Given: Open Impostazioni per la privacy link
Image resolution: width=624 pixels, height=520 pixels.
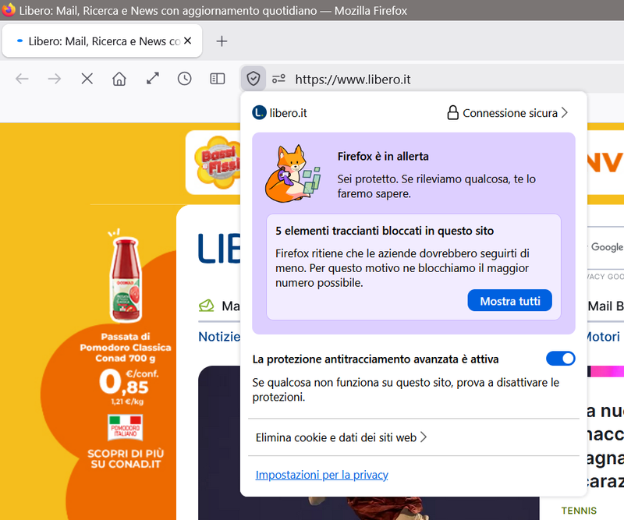Looking at the screenshot, I should [x=321, y=475].
